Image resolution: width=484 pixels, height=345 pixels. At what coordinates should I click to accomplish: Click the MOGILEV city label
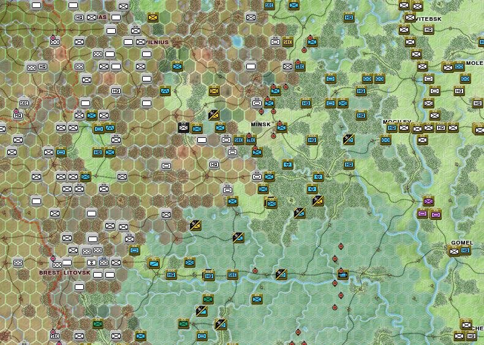pyautogui.click(x=397, y=122)
